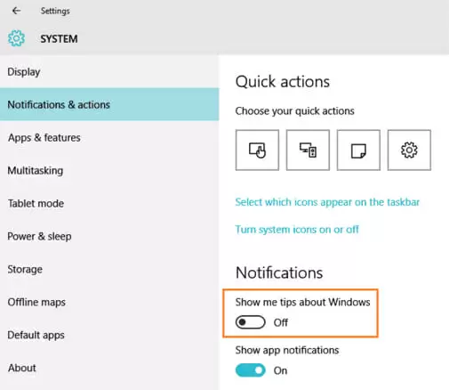Open the Display settings category
The height and width of the screenshot is (390, 449).
109,72
